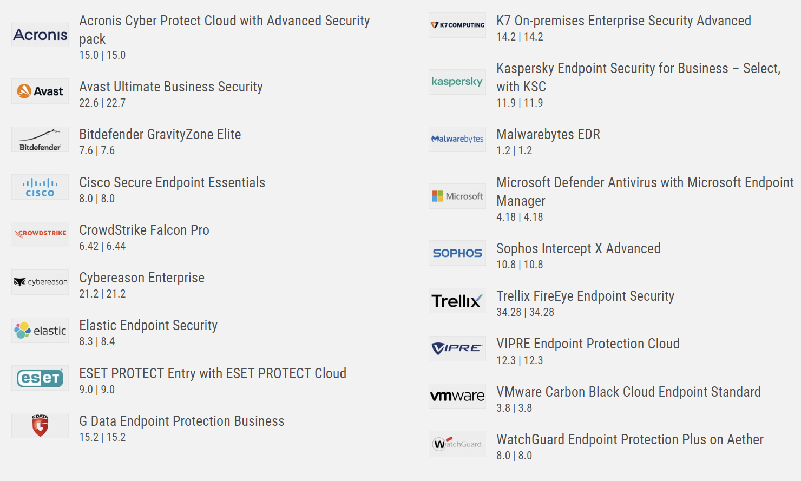Click VIPRE Endpoint Protection Cloud title
This screenshot has width=801, height=481.
coord(588,344)
